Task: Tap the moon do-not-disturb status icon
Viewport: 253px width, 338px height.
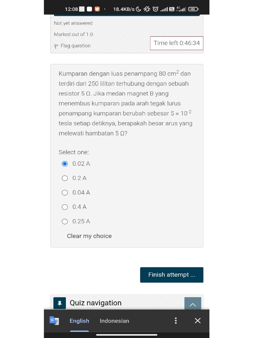Action: coord(138,9)
